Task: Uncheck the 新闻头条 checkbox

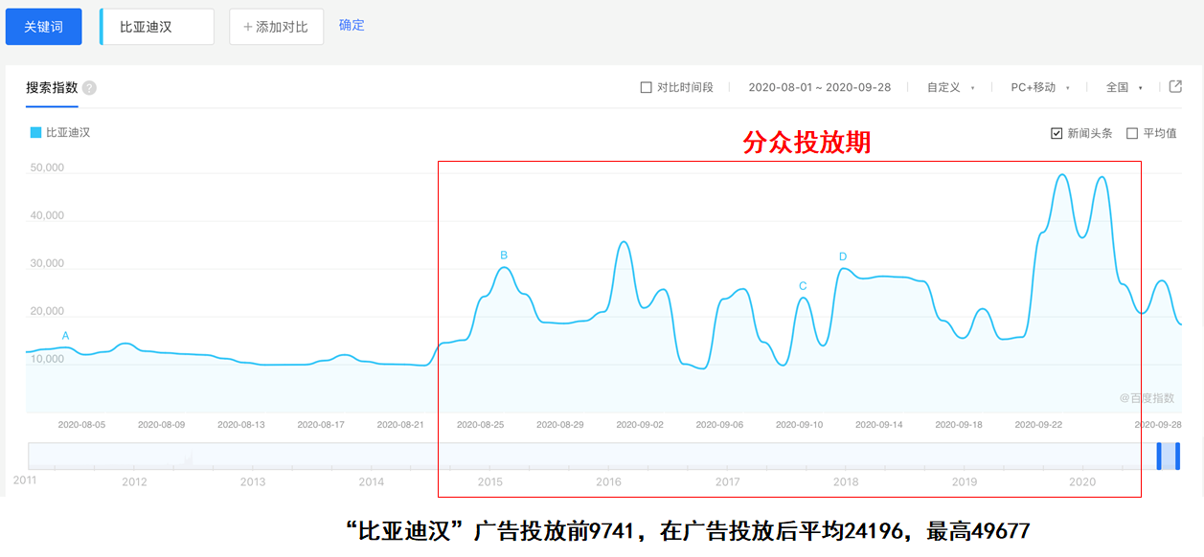Action: (x=1056, y=133)
